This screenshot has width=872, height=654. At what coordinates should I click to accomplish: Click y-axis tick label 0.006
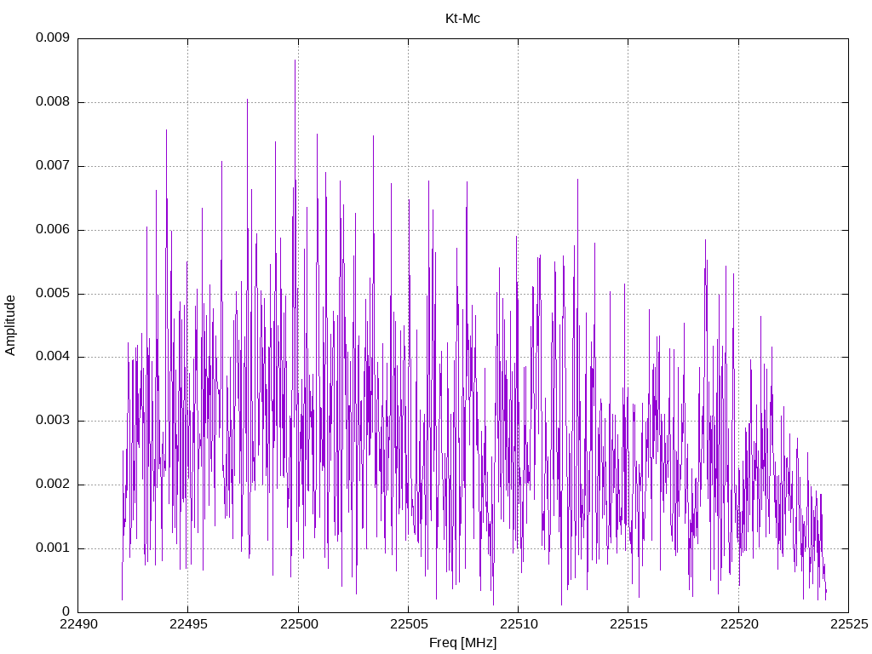pyautogui.click(x=52, y=230)
